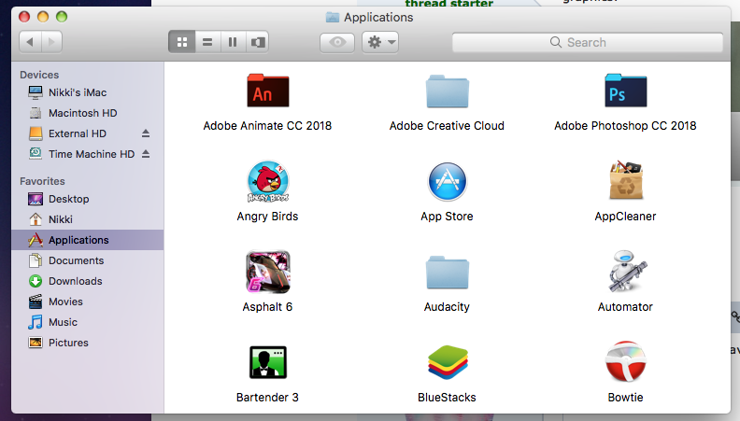The width and height of the screenshot is (740, 421).
Task: Click the "Automator" name label
Action: point(625,307)
